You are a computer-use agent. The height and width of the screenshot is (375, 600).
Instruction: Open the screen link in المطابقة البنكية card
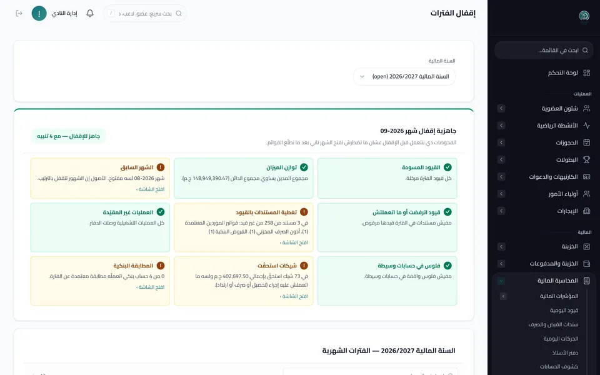click(x=151, y=287)
